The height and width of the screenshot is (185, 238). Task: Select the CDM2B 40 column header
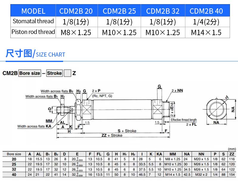(206, 11)
